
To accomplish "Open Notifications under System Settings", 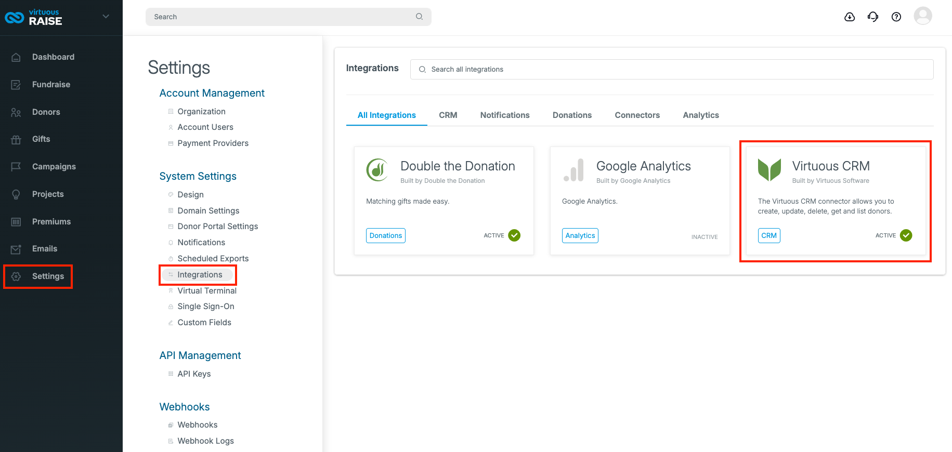I will tap(201, 243).
